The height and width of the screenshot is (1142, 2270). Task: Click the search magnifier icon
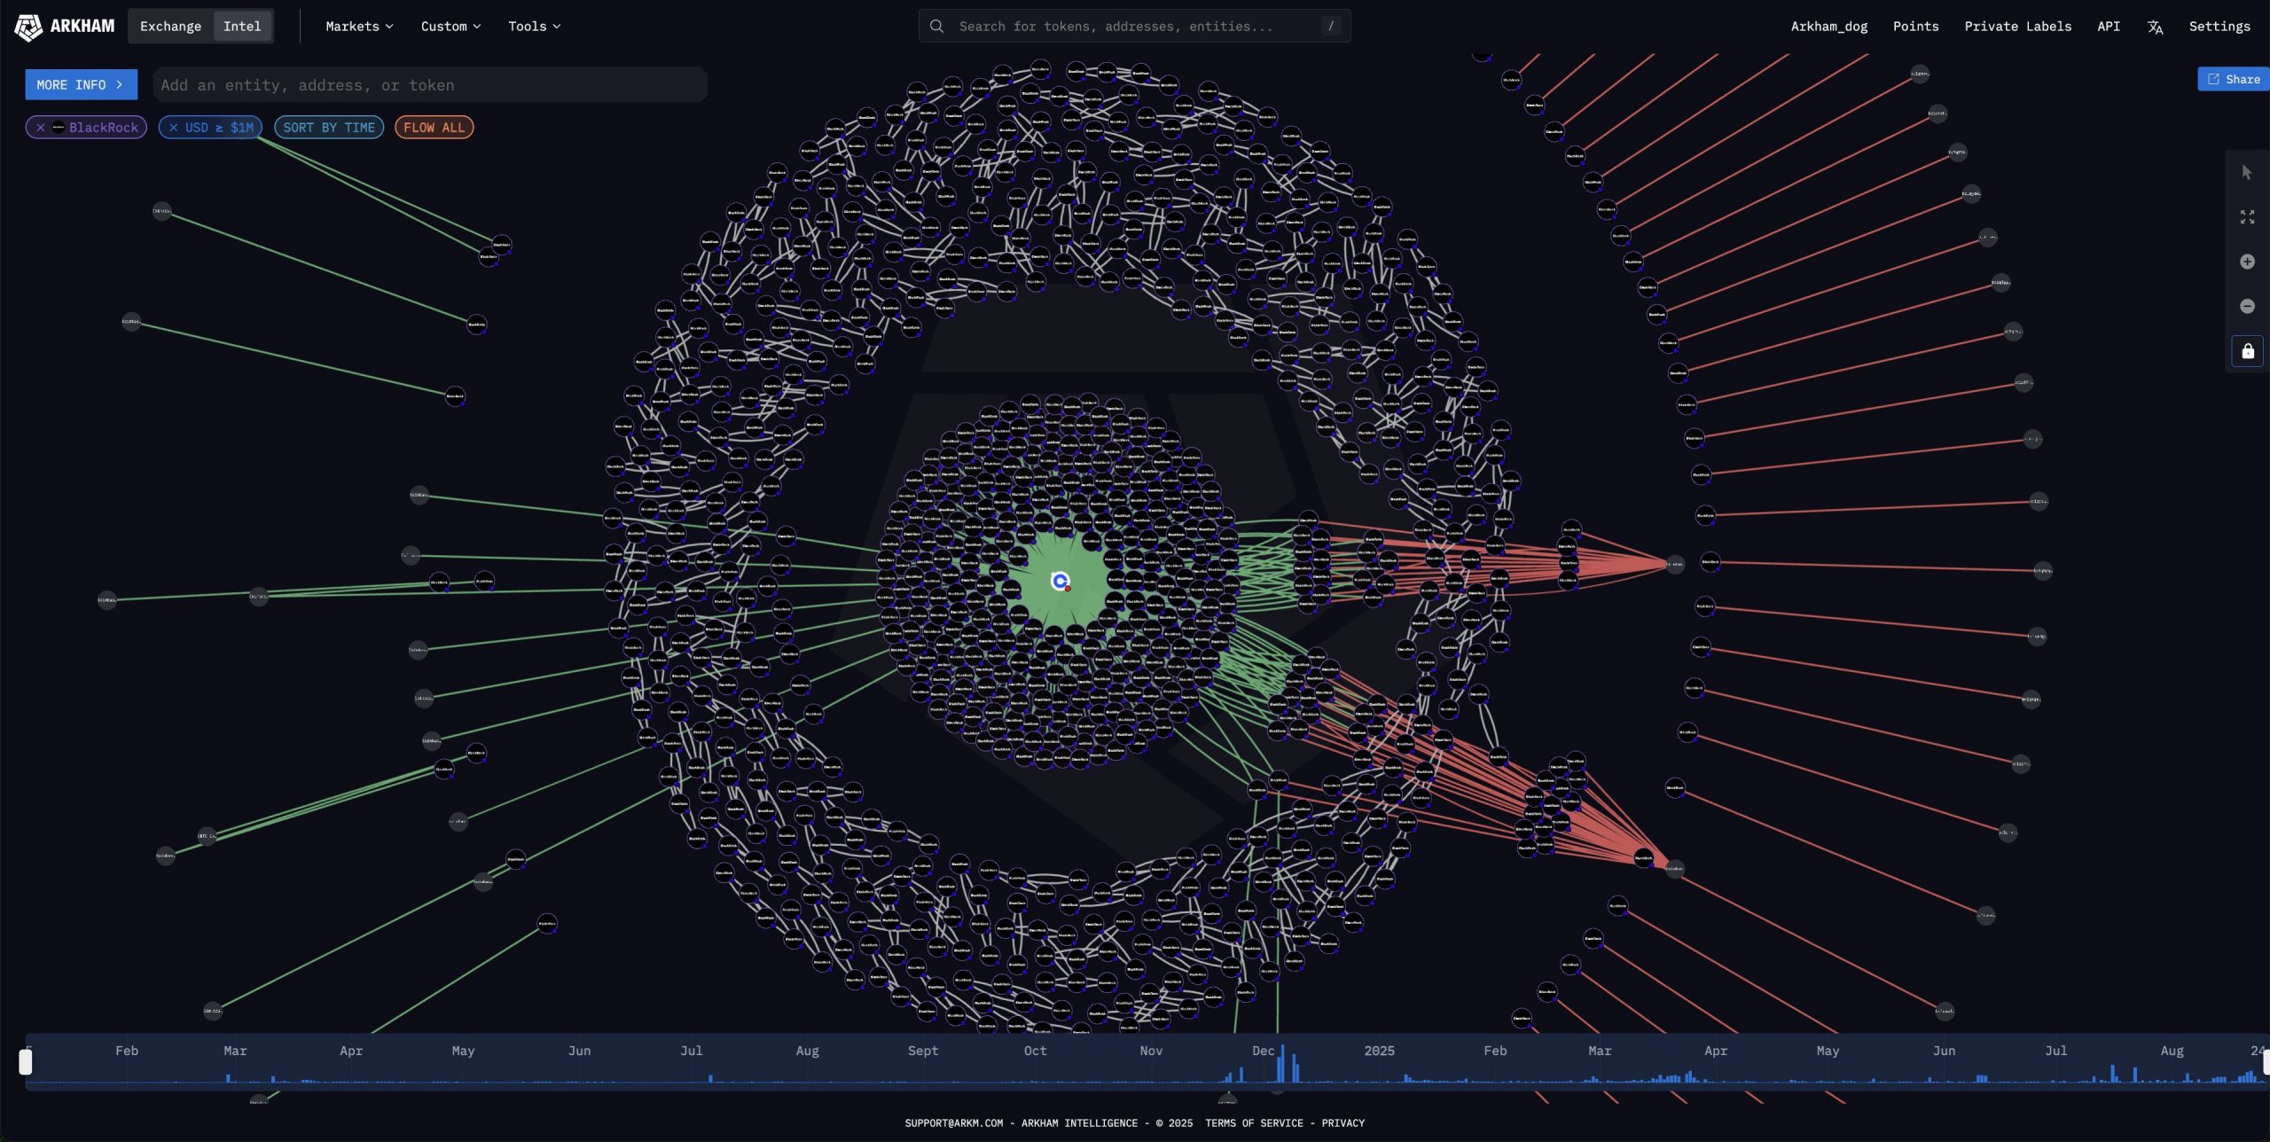coord(936,27)
